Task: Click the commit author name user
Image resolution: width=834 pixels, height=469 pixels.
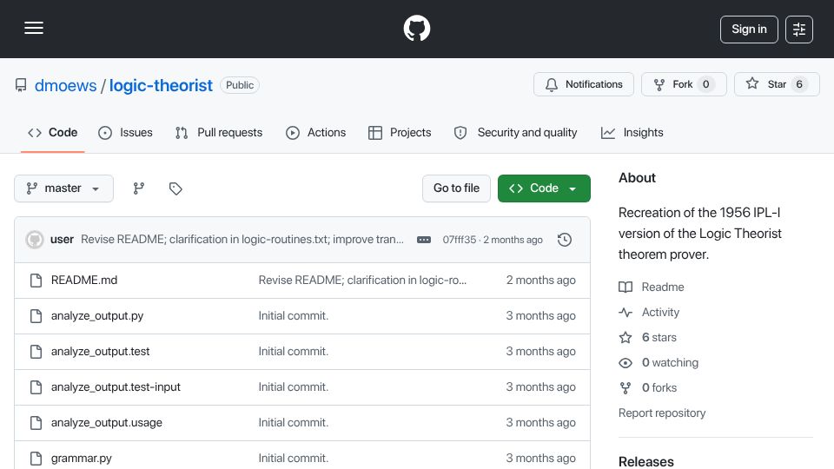Action: [62, 240]
